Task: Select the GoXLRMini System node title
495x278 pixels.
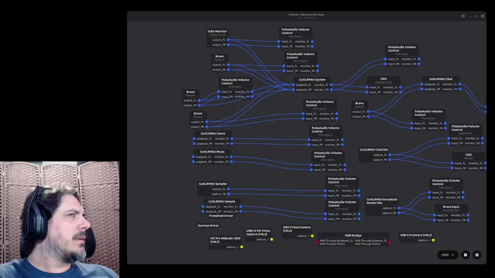Action: coord(312,80)
